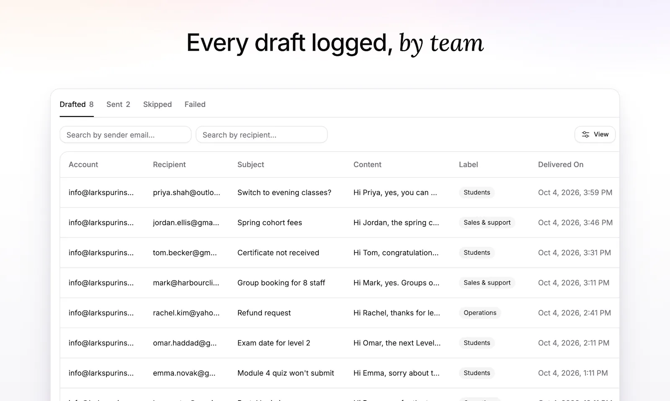This screenshot has height=401, width=670.
Task: Open subject 'Exam date for level 2'
Action: pyautogui.click(x=274, y=343)
